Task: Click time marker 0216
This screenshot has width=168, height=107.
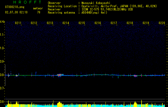Action: click(x=98, y=23)
